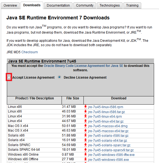Switch to the Training tab
This screenshot has width=159, height=163.
[x=132, y=5]
